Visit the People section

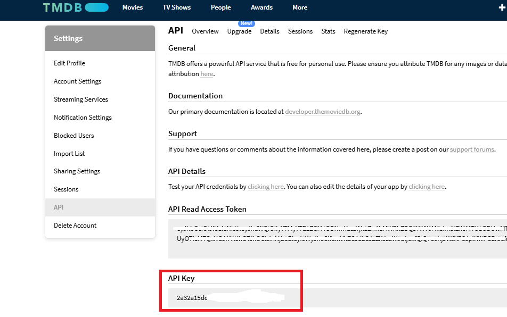pos(220,7)
